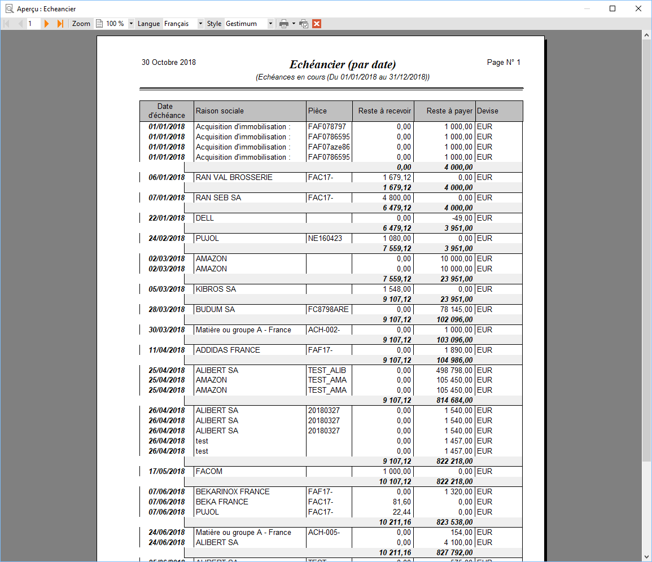Click the piece number 'FC8798ARE'
Screen dimensions: 652x562
point(328,310)
